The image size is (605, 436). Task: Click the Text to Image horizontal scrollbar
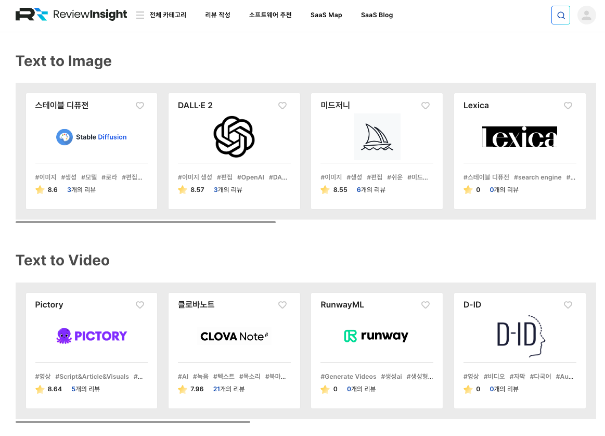(146, 222)
